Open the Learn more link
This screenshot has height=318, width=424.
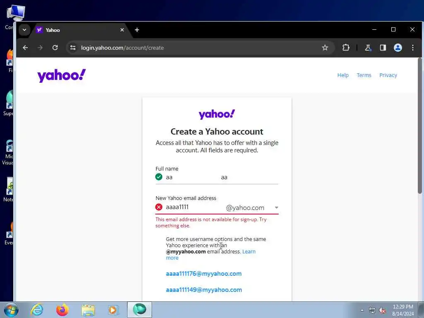(249, 251)
